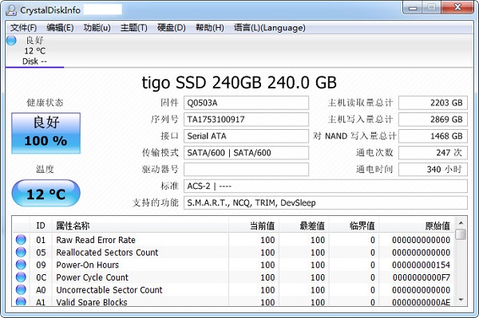Click status circle for Power-On Hours
Screen dimensions: 479x318
(21, 265)
